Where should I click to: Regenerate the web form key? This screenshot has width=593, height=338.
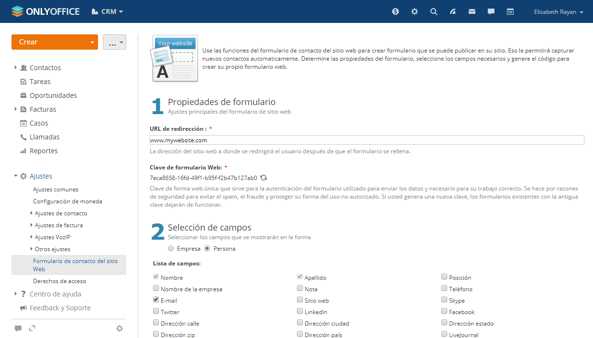(264, 178)
